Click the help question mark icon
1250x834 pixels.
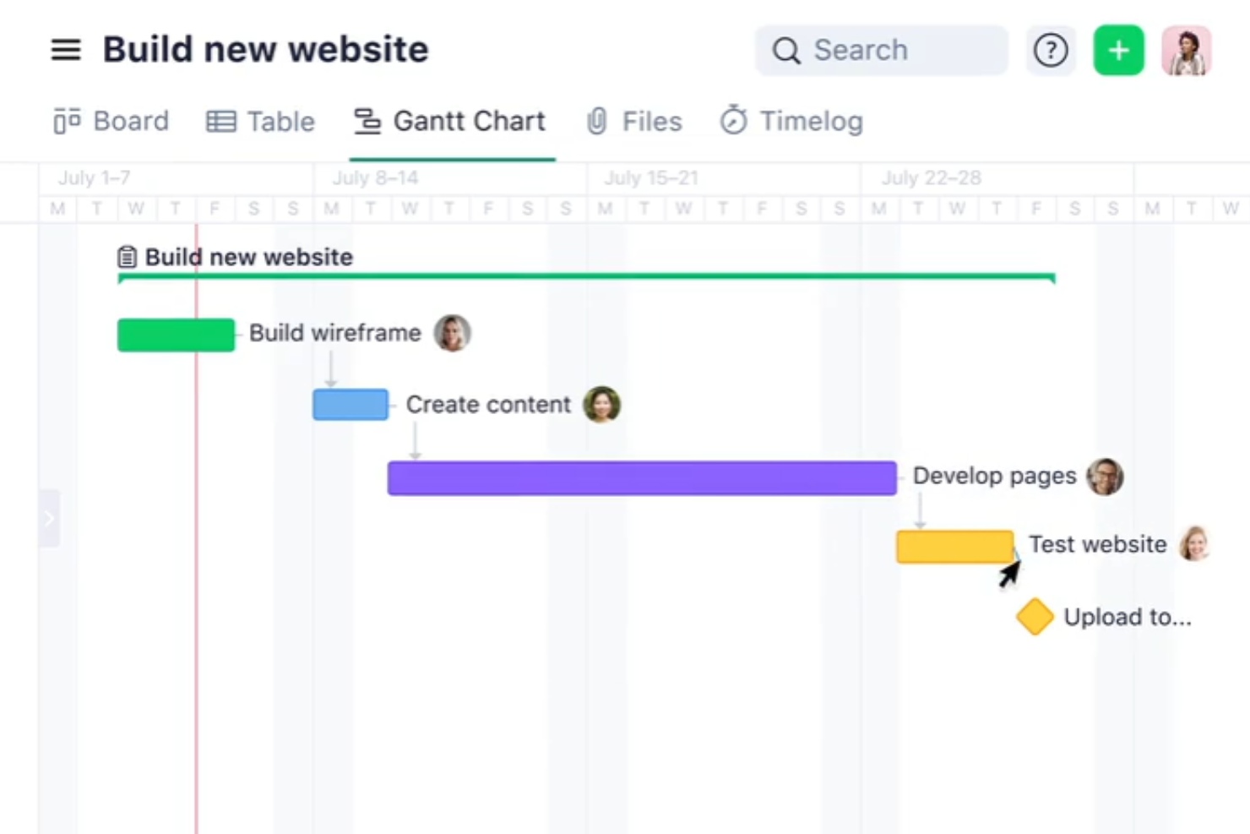tap(1051, 51)
